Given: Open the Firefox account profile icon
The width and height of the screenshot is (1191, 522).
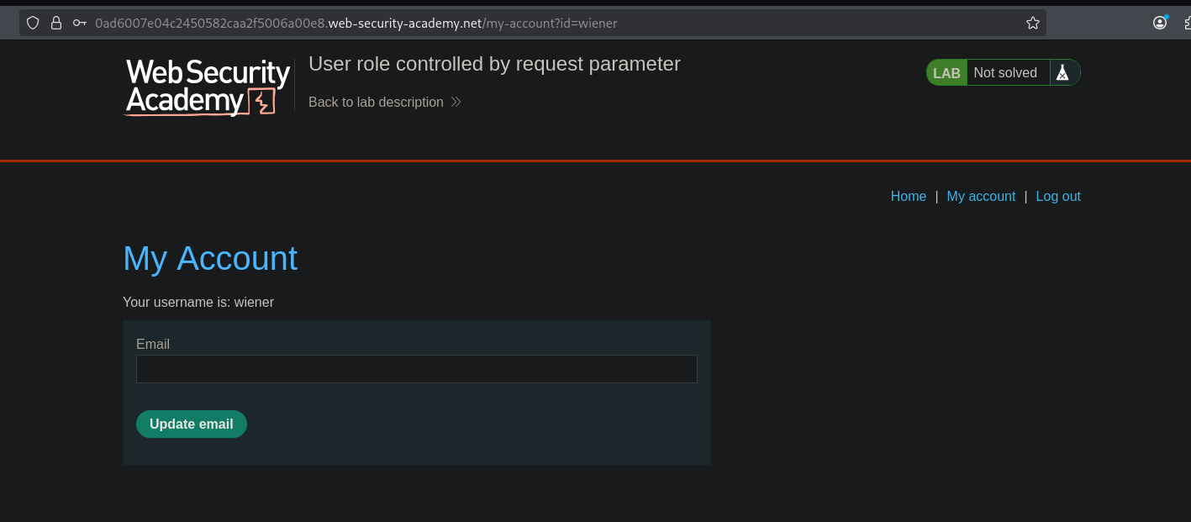Looking at the screenshot, I should click(x=1160, y=23).
